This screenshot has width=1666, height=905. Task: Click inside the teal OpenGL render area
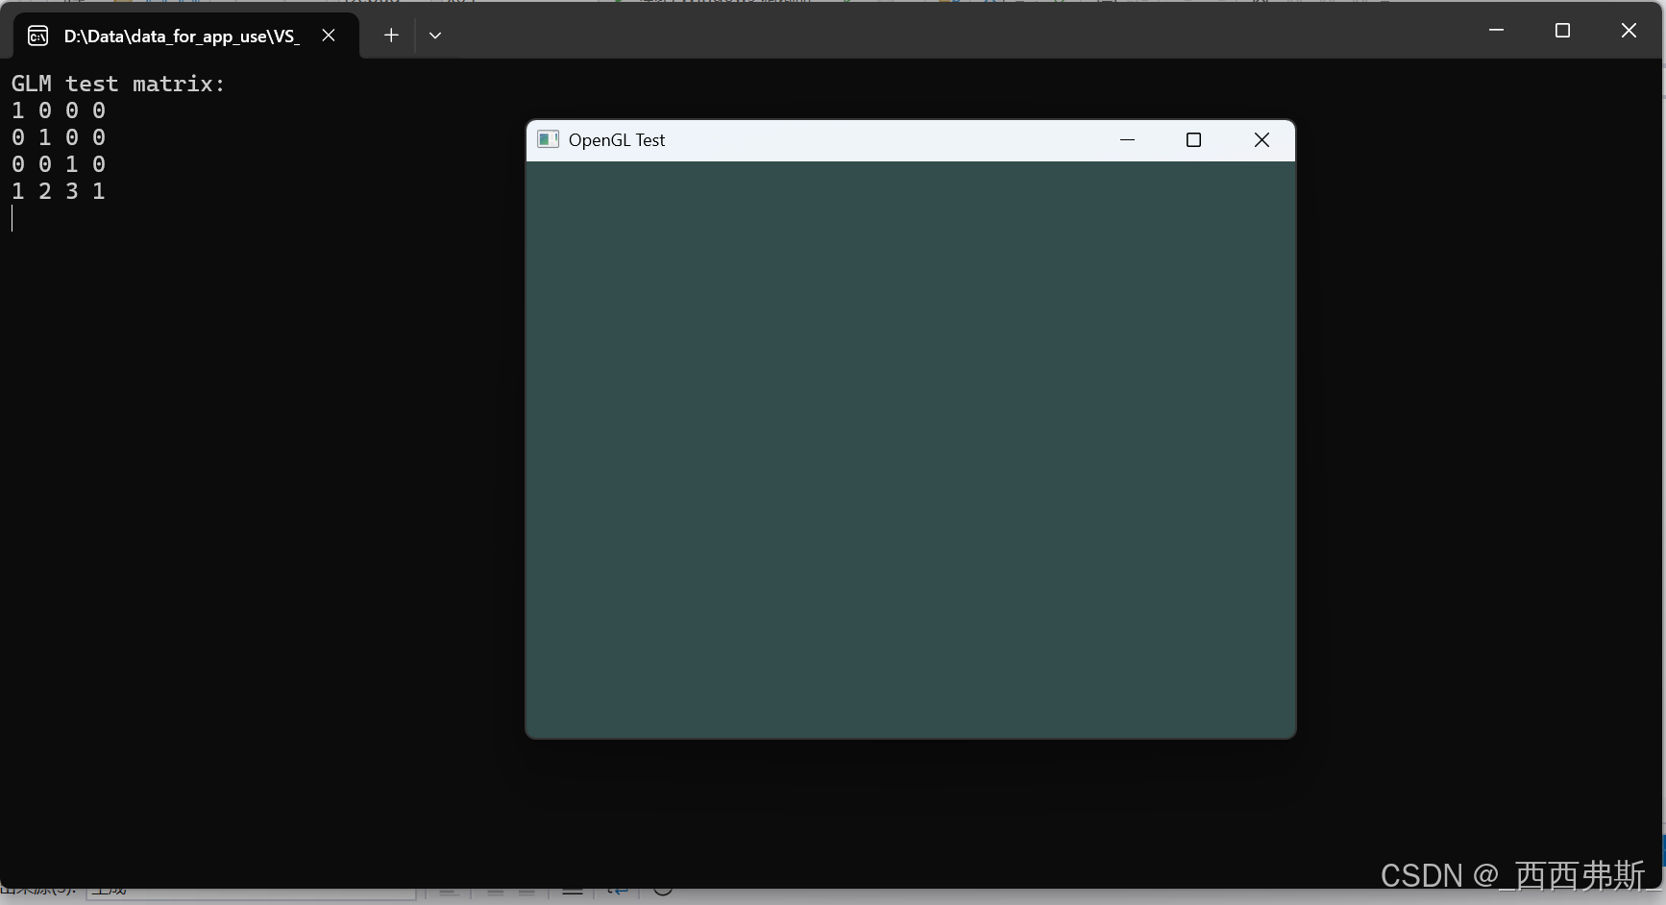point(910,449)
